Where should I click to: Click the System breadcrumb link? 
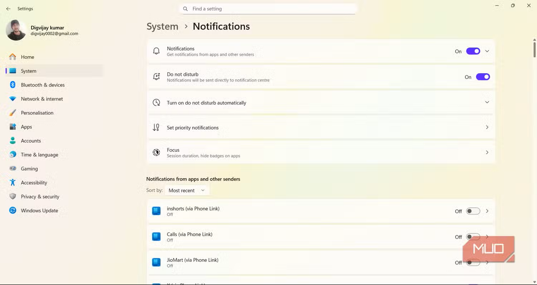[162, 26]
